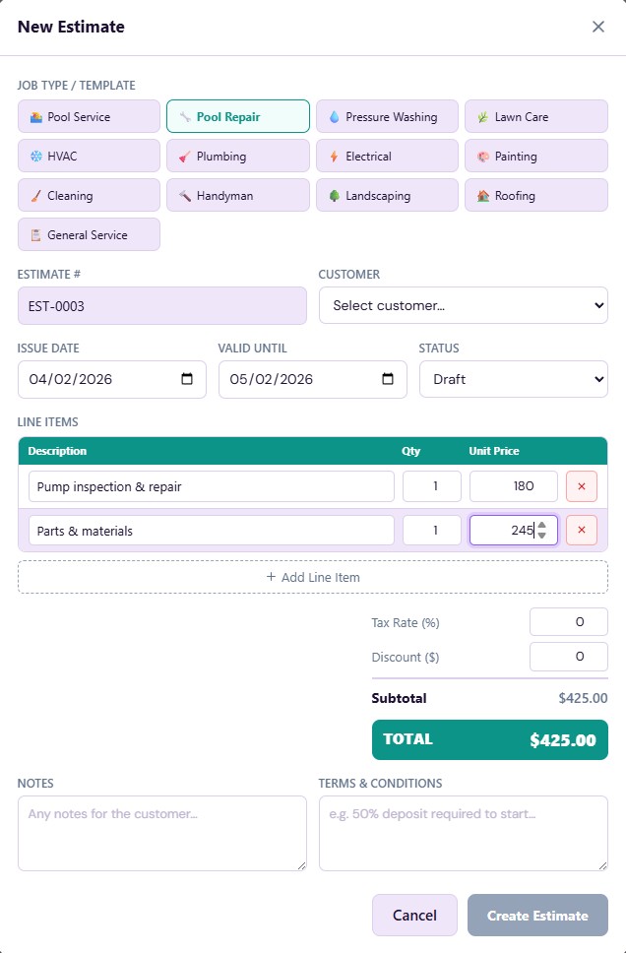Screen dimensions: 626x953
Task: Select the broom icon on Cleaning template
Action: (35, 195)
